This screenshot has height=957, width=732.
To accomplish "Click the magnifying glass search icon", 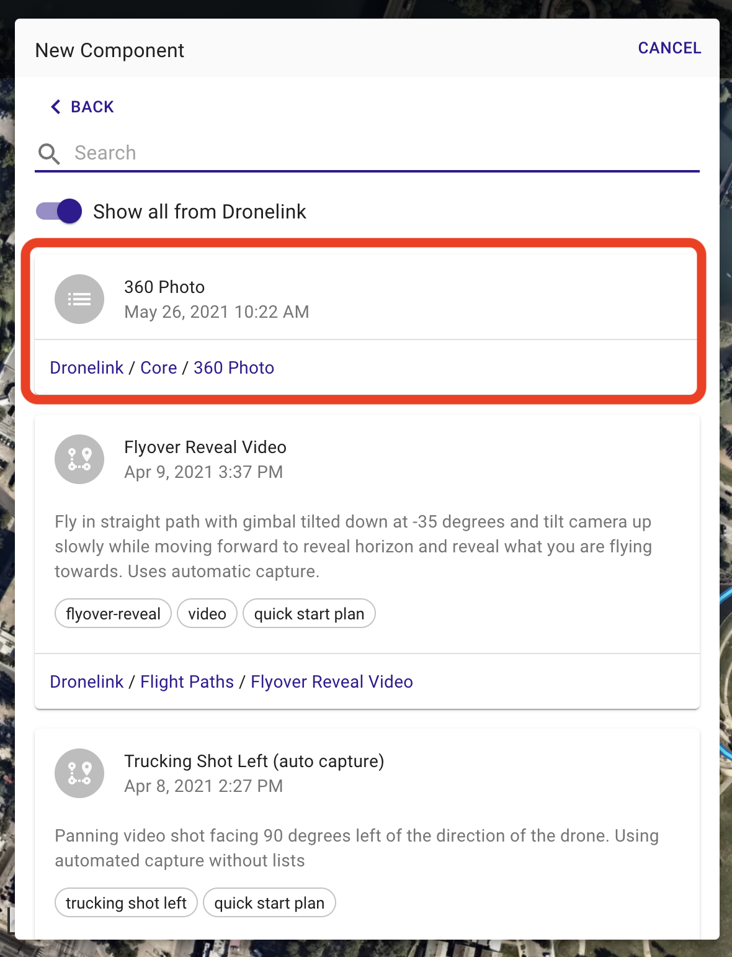I will point(49,153).
